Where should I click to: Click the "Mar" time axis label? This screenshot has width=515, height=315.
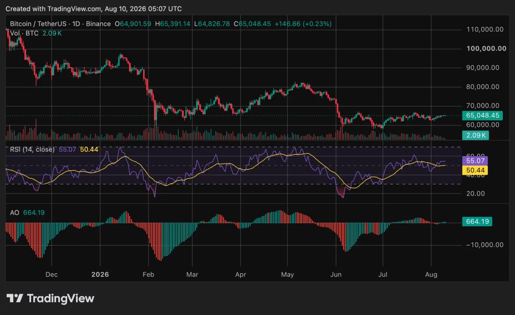pyautogui.click(x=192, y=274)
